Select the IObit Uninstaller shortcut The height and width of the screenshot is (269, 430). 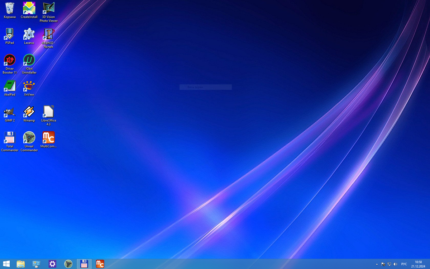click(x=29, y=64)
